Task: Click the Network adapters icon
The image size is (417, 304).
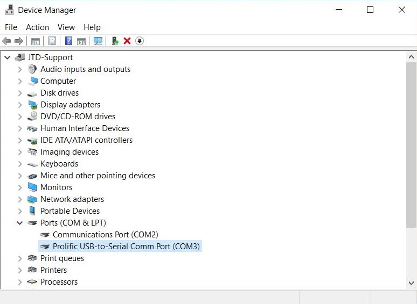Action: [x=32, y=199]
